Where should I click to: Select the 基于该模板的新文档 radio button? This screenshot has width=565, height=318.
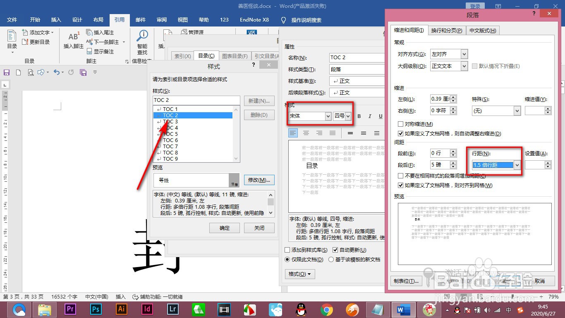[x=331, y=259]
